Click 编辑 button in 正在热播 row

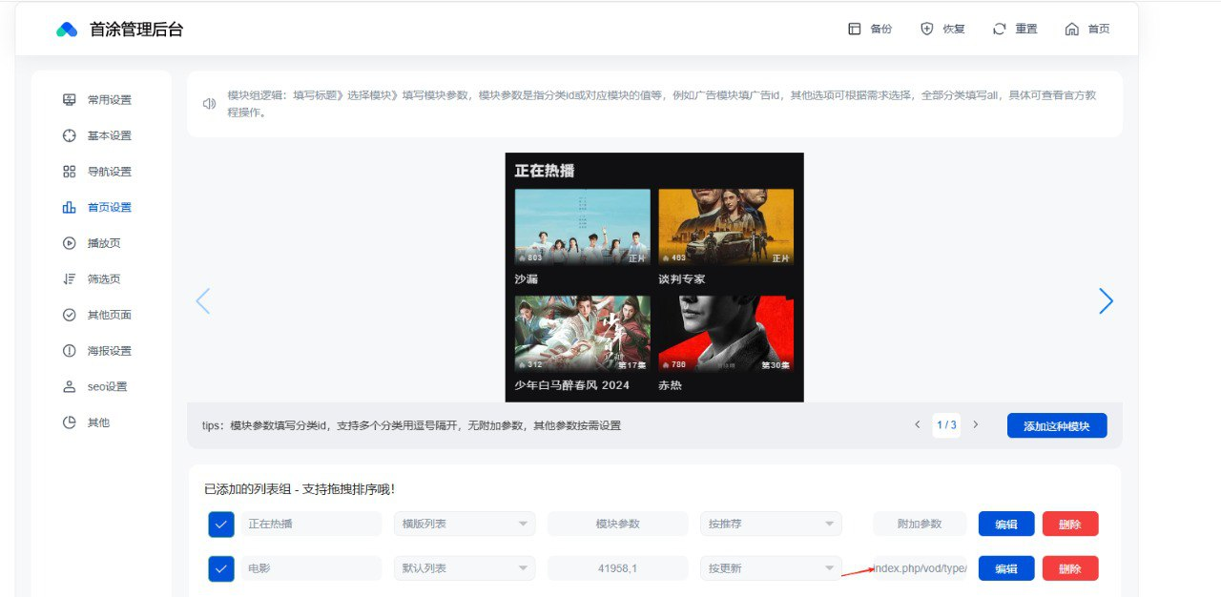click(1006, 524)
